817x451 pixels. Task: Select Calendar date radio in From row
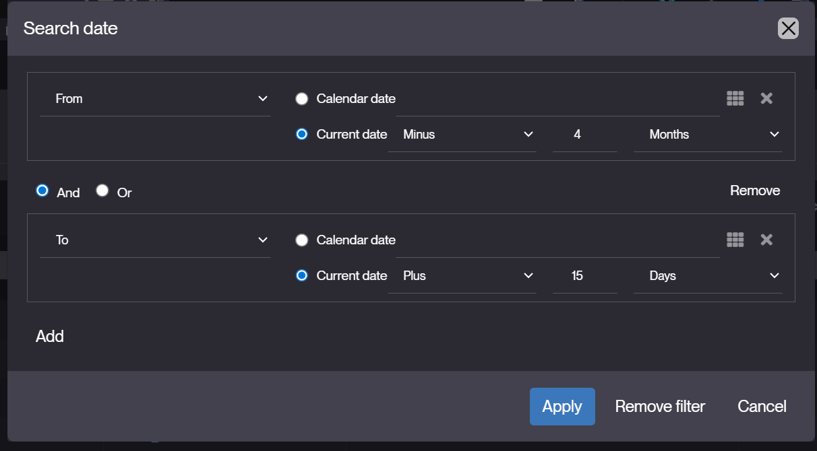(x=302, y=99)
